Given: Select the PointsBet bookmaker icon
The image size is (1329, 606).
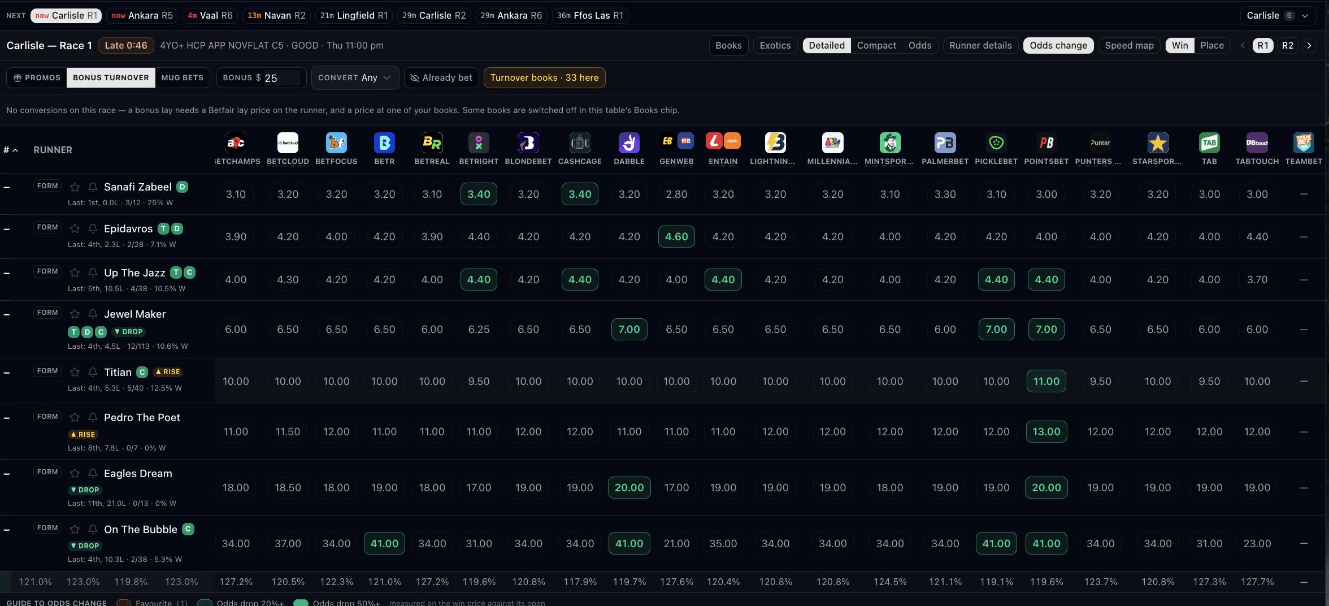Looking at the screenshot, I should tap(1046, 143).
